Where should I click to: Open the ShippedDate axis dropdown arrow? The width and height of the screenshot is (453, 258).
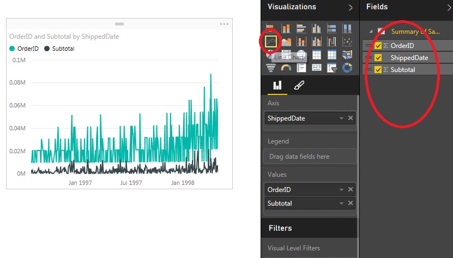click(x=341, y=118)
